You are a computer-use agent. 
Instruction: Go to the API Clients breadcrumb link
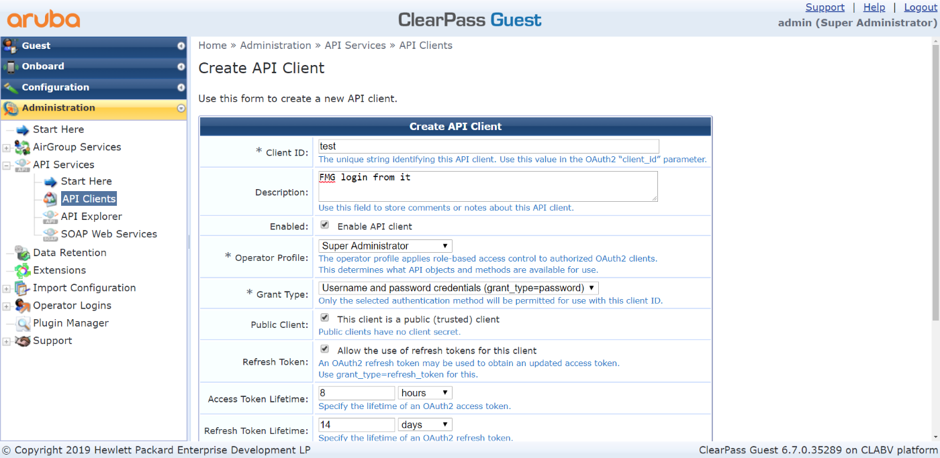pos(426,46)
